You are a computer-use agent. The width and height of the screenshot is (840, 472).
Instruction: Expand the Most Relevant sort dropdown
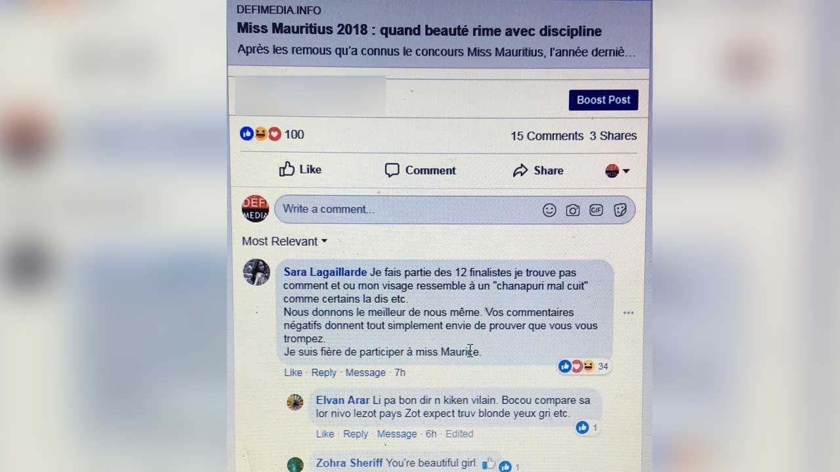tap(284, 241)
